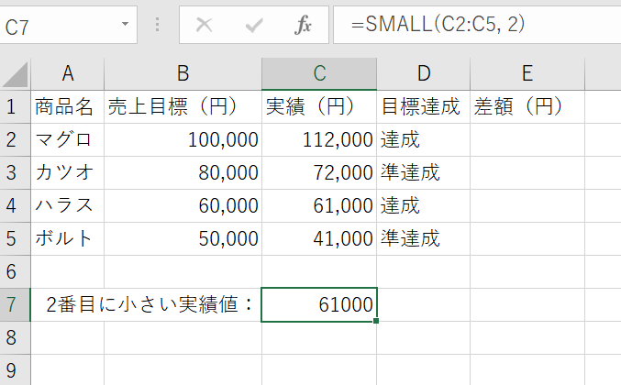Select column E header
This screenshot has width=621, height=385.
527,74
